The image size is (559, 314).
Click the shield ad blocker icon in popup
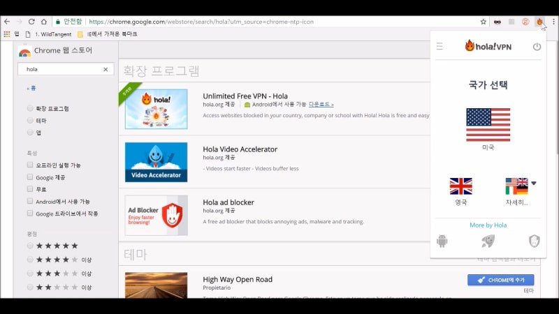(534, 241)
